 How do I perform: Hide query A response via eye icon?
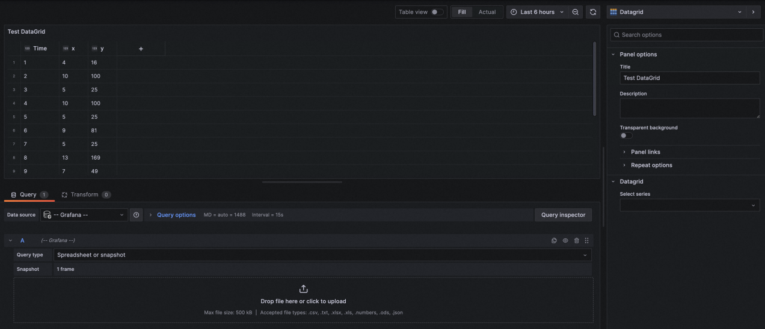tap(565, 241)
